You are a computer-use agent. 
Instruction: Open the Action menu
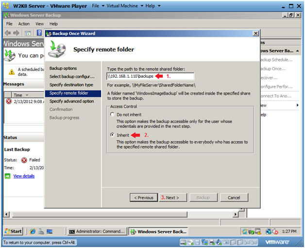24,24
